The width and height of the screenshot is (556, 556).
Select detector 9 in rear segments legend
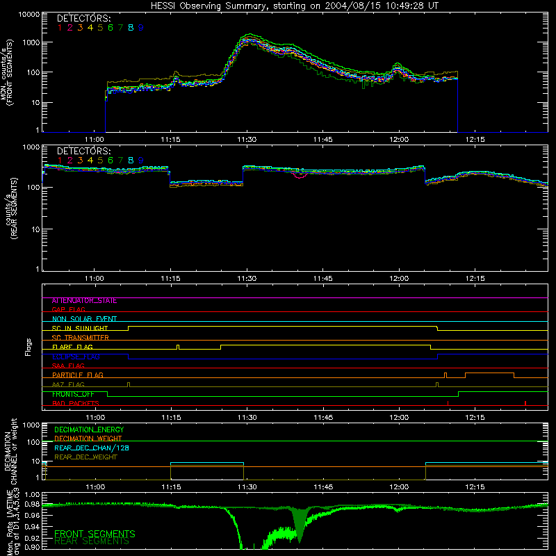click(x=141, y=161)
